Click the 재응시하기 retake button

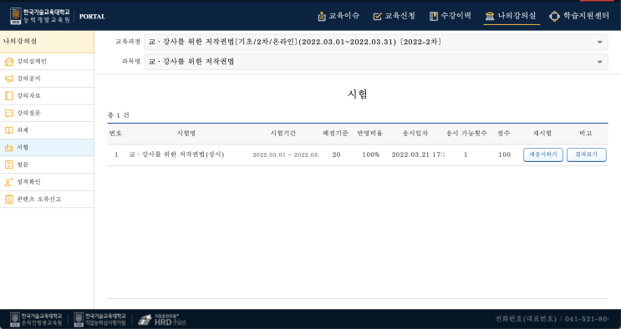pos(543,154)
